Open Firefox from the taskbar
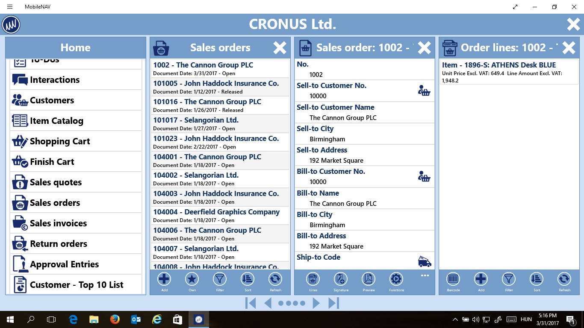584x328 pixels. pyautogui.click(x=114, y=319)
